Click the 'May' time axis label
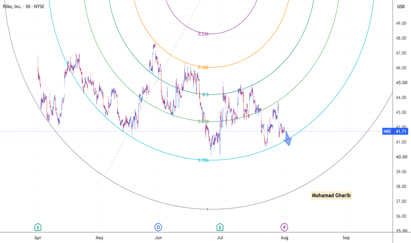The height and width of the screenshot is (243, 411). (x=99, y=238)
